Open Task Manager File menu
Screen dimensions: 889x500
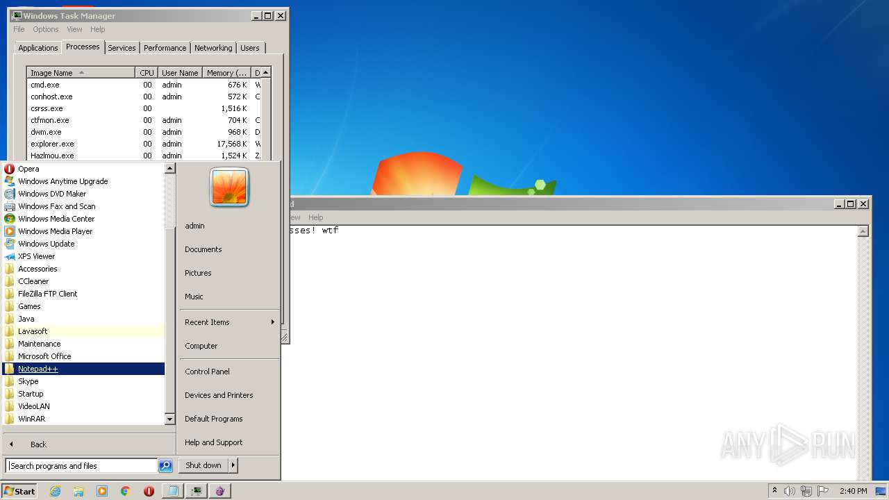(x=19, y=29)
